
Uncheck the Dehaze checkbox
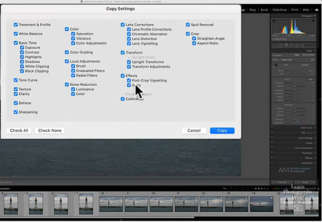pos(16,103)
